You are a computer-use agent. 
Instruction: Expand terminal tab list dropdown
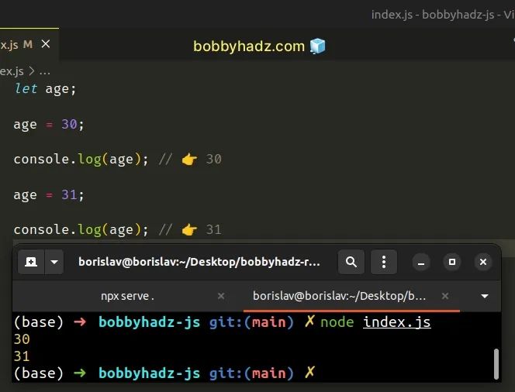point(485,296)
